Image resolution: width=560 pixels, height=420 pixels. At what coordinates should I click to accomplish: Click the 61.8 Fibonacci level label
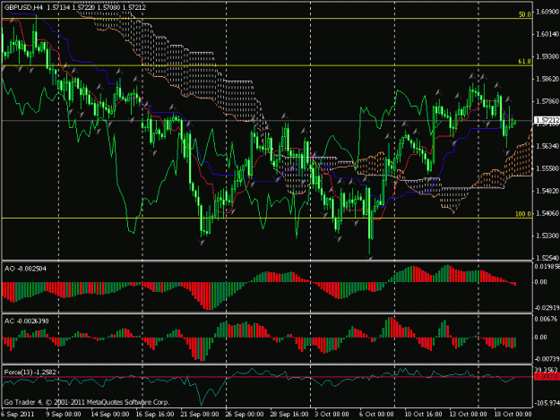point(525,62)
